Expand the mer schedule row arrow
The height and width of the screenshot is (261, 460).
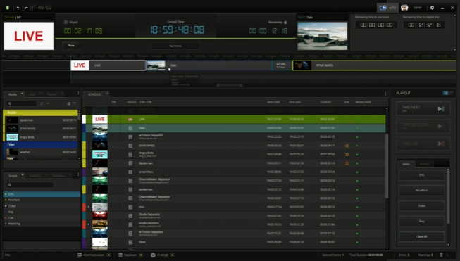point(89,207)
